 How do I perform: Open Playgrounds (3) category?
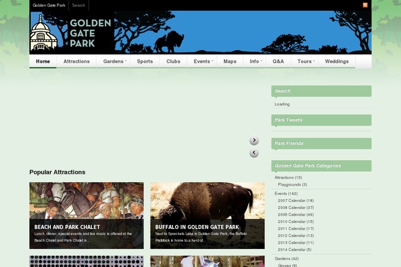pos(292,184)
